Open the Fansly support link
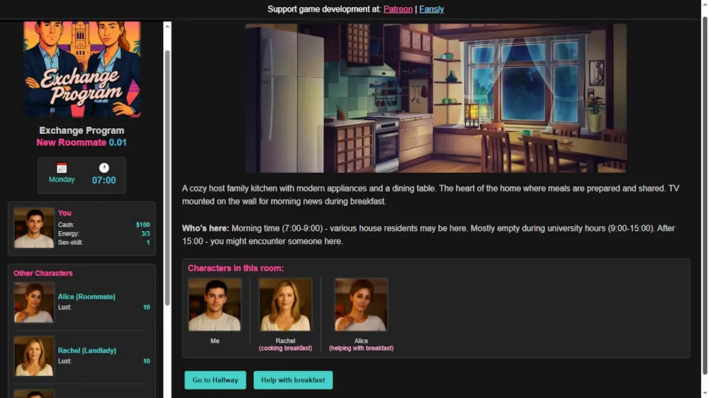Screen dimensions: 709x398 pos(431,9)
